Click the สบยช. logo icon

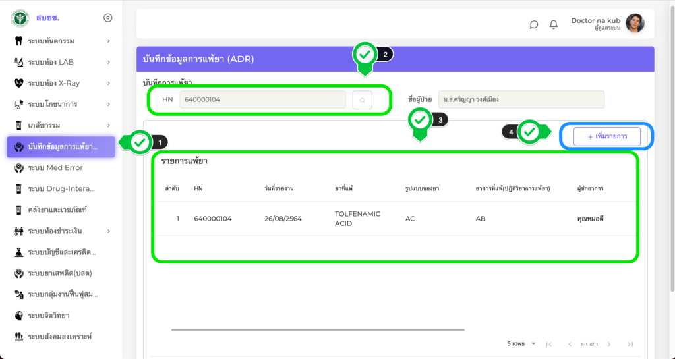click(19, 18)
